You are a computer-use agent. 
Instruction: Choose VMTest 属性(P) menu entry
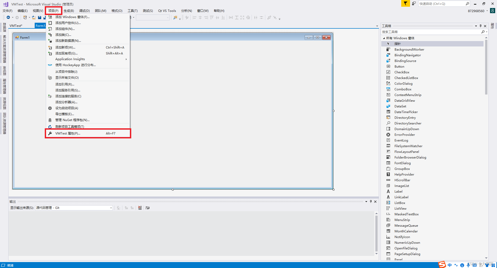click(x=88, y=133)
